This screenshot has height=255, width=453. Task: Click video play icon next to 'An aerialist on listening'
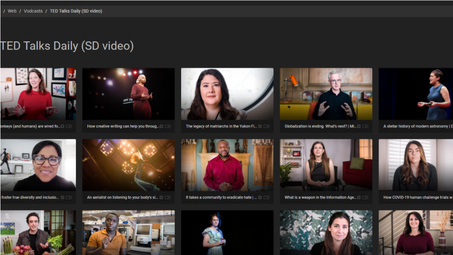167,197
